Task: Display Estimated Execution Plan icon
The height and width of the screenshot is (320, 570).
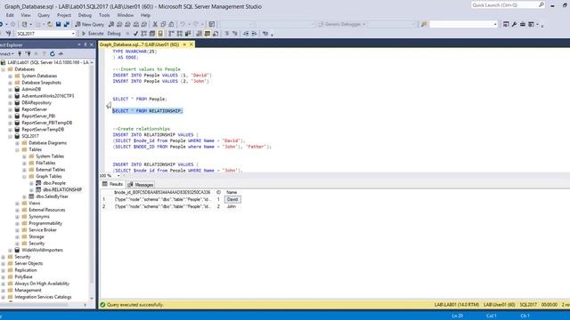Action: (x=144, y=34)
